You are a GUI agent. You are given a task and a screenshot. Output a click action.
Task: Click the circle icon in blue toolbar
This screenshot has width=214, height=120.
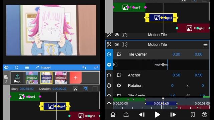[x=17, y=67]
